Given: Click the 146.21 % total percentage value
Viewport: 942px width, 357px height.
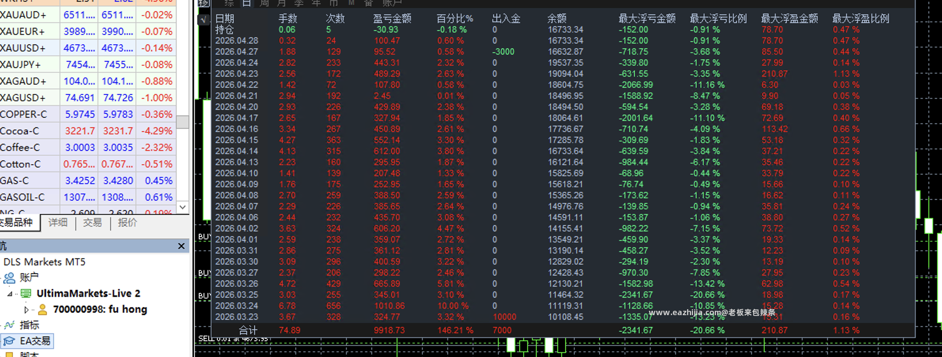Looking at the screenshot, I should (455, 330).
